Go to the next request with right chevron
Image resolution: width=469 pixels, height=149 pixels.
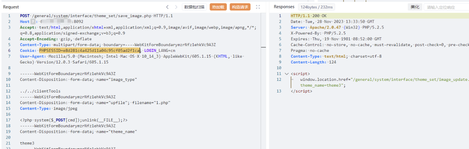click(176, 7)
